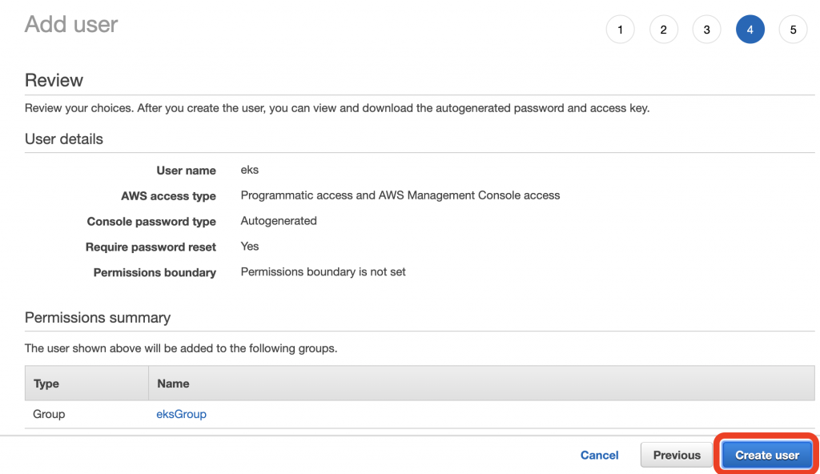Click the Require password reset Yes value
Image resolution: width=820 pixels, height=474 pixels.
250,247
